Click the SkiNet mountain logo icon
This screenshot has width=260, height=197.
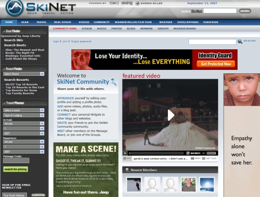14,8
